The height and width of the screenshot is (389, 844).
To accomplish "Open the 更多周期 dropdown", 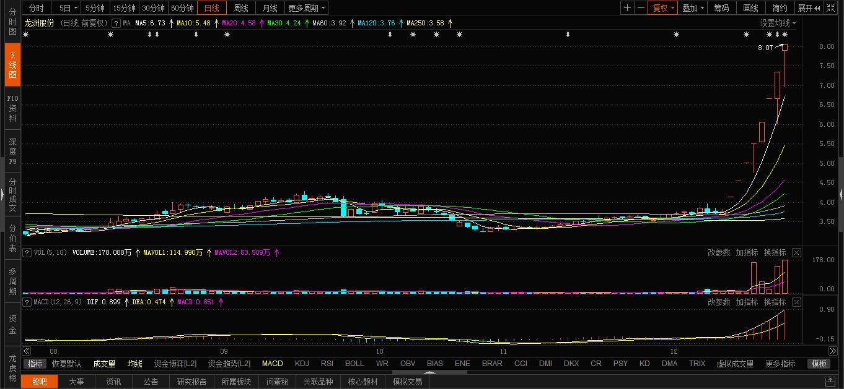I will click(307, 8).
